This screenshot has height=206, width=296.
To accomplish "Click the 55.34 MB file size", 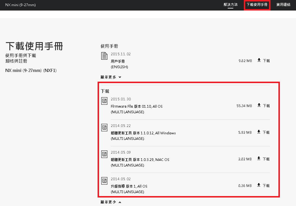I will click(244, 106).
